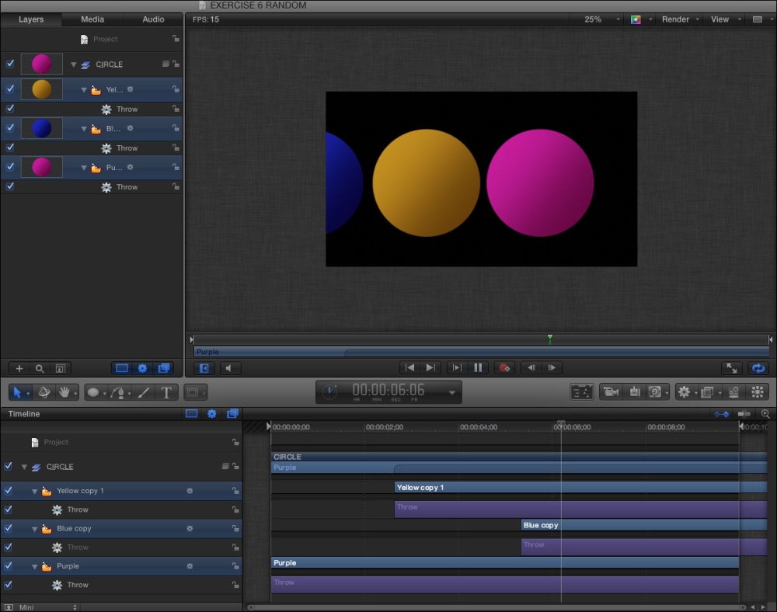Pick the Pan hand tool

pyautogui.click(x=64, y=392)
